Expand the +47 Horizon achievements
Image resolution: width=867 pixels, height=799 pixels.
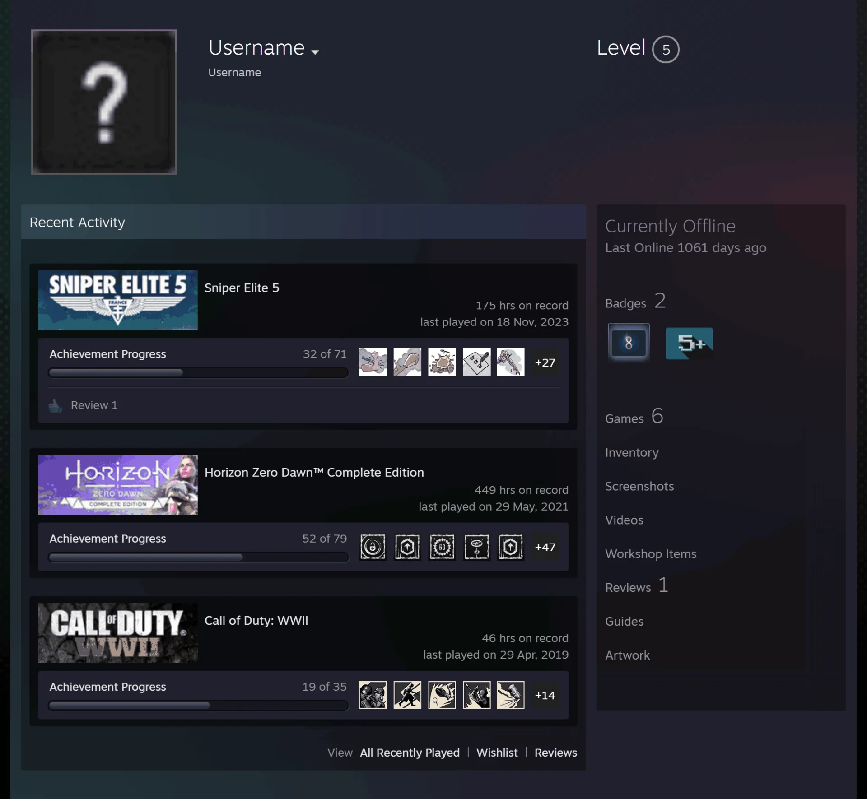(x=545, y=547)
